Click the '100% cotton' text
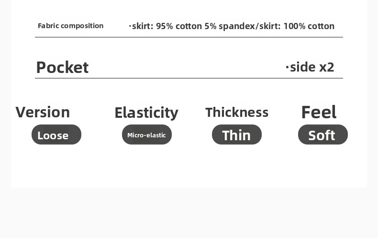The width and height of the screenshot is (378, 238). tap(309, 26)
